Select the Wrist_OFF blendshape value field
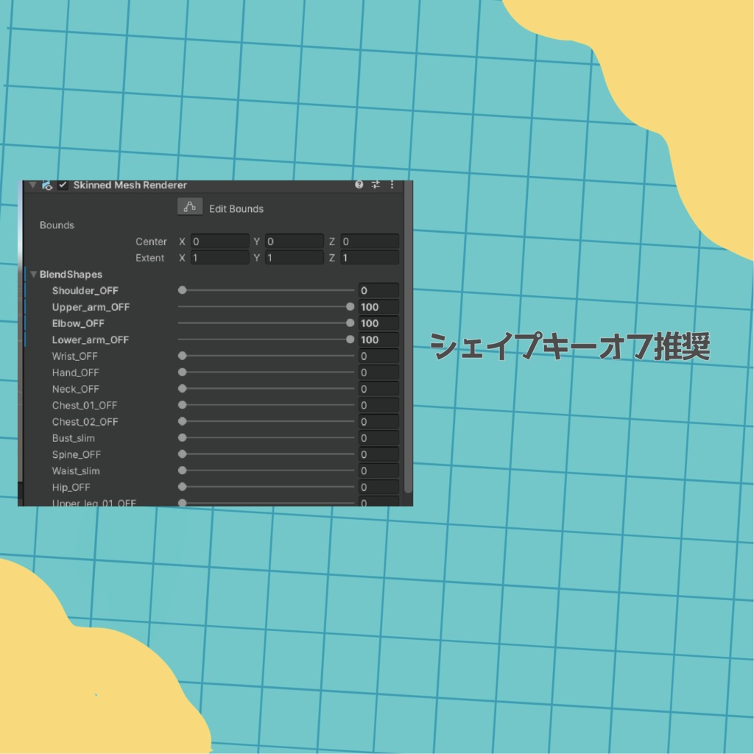Image resolution: width=754 pixels, height=754 pixels. tap(378, 356)
